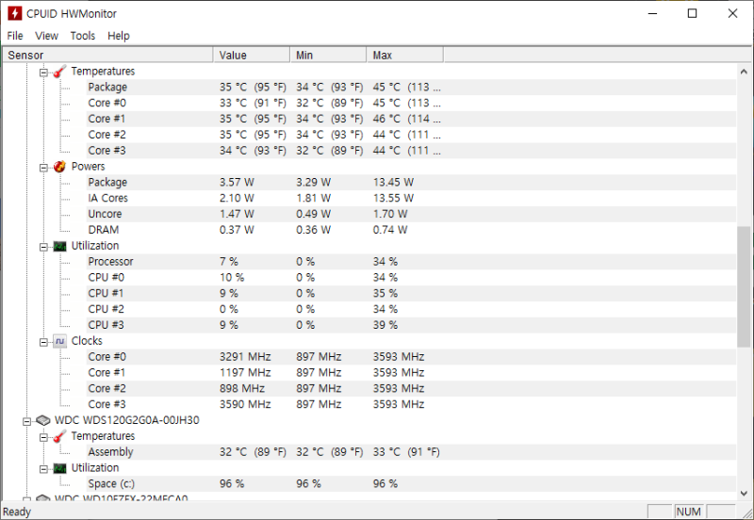Click the CPU Temperatures thermometer icon
Screen dimensions: 754x520
(x=59, y=72)
